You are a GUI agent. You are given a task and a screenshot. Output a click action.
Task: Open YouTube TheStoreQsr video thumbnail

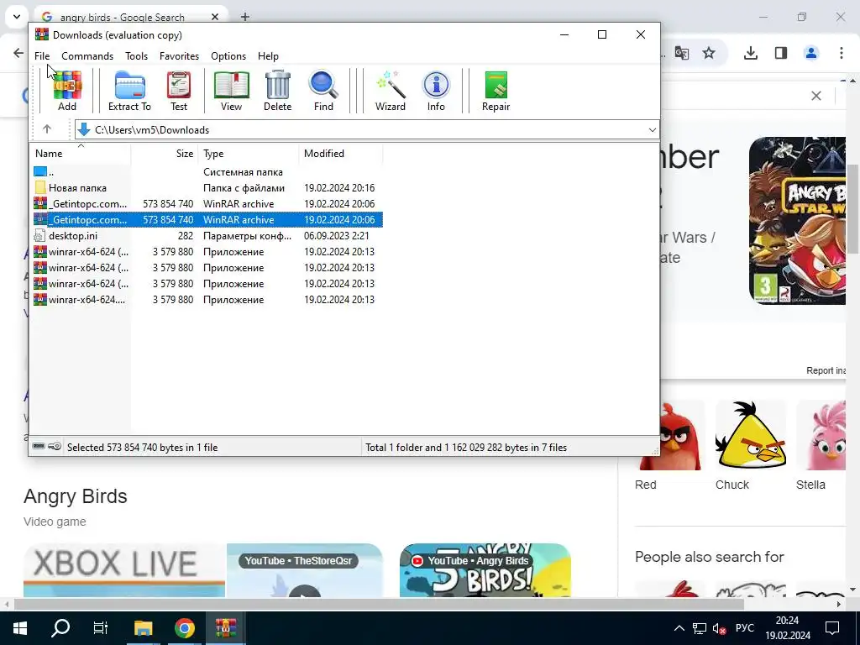click(x=304, y=570)
